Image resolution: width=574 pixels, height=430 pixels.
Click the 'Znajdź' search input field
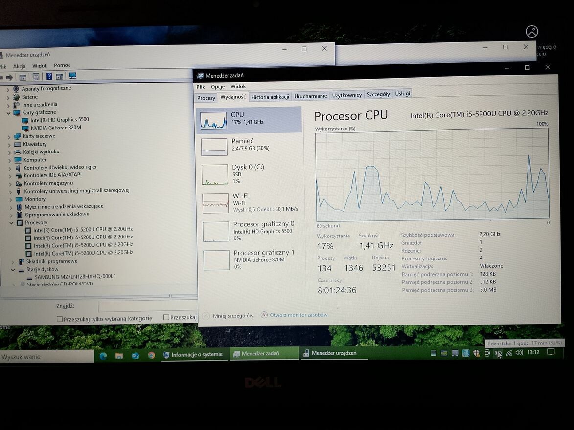tap(147, 306)
